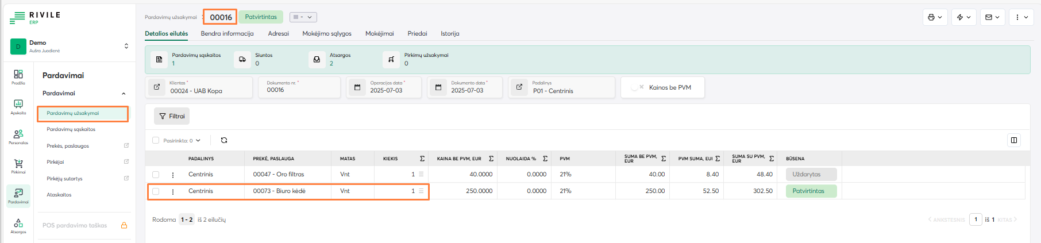Viewport: 1041px width, 243px height.
Task: Open the email envelope dropdown
Action: tap(992, 17)
